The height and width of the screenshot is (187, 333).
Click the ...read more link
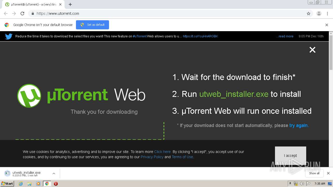[285, 36]
